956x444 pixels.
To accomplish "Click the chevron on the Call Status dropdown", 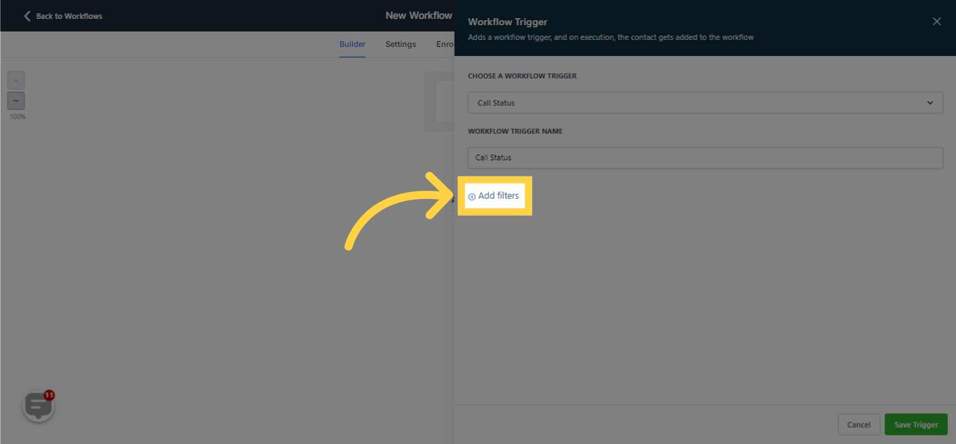I will 931,102.
